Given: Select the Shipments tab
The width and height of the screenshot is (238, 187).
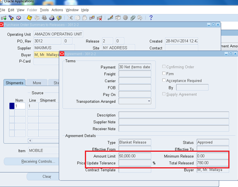Looking at the screenshot, I should pyautogui.click(x=15, y=82).
